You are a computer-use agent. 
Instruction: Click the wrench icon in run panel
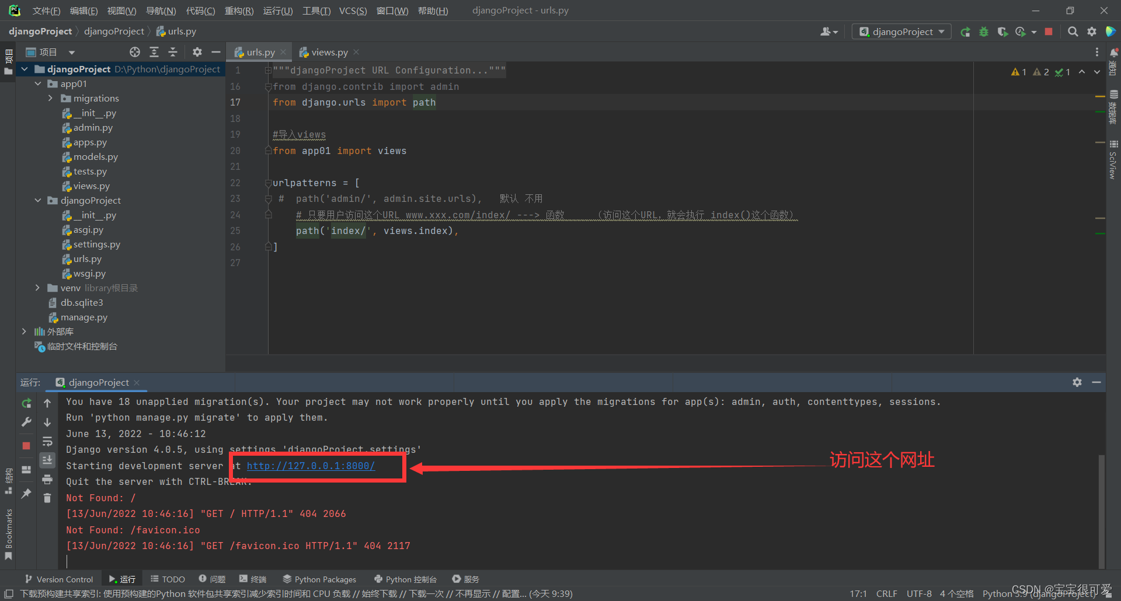coord(26,422)
